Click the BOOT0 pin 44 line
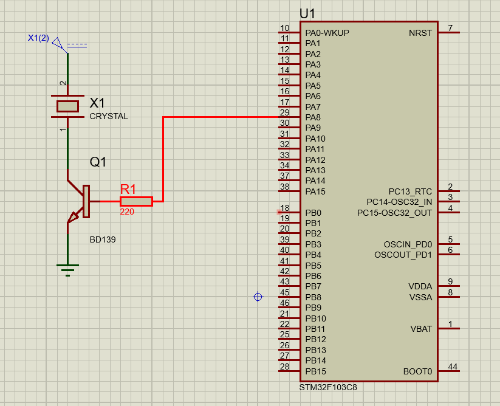Viewport: 500px width, 406px height. pyautogui.click(x=448, y=371)
